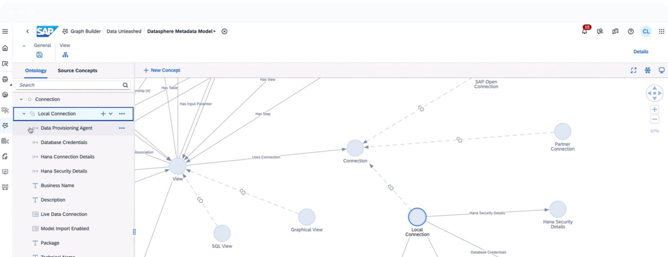Select the Ontology tab
Image resolution: width=668 pixels, height=257 pixels.
36,71
